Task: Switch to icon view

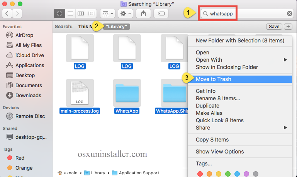Action: pos(59,13)
